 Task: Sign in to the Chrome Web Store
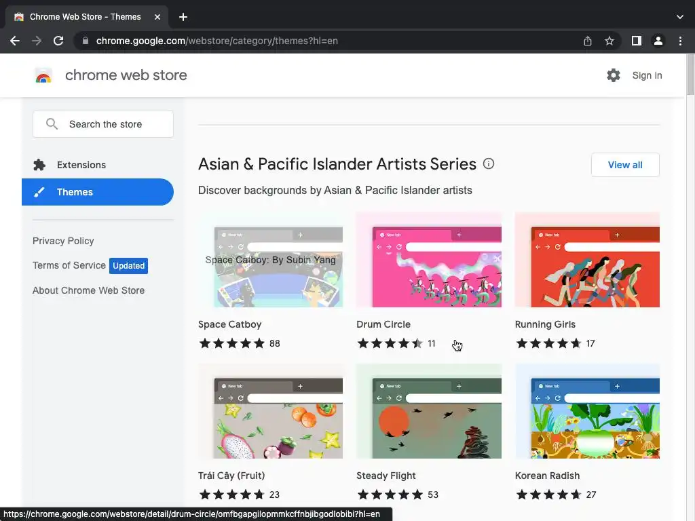(x=647, y=75)
